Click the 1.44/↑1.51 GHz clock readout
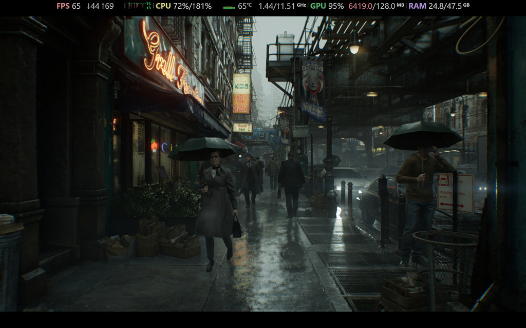 point(282,6)
